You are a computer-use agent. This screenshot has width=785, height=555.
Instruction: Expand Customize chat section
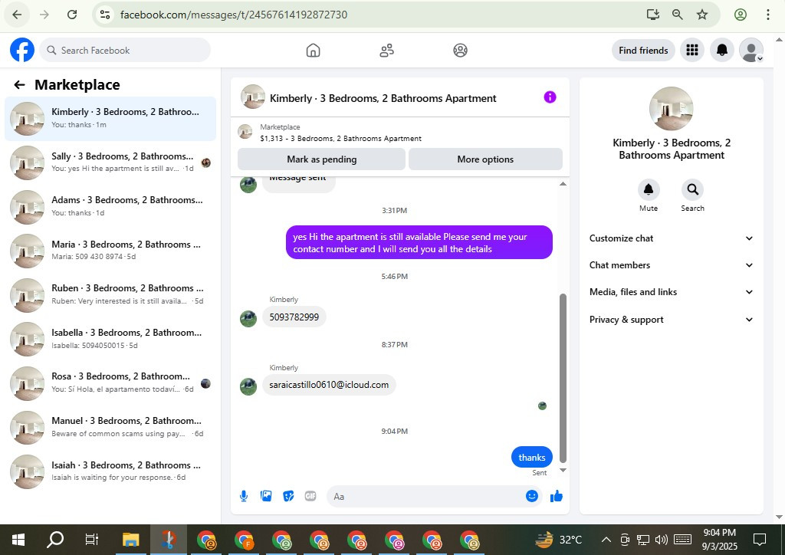[671, 238]
